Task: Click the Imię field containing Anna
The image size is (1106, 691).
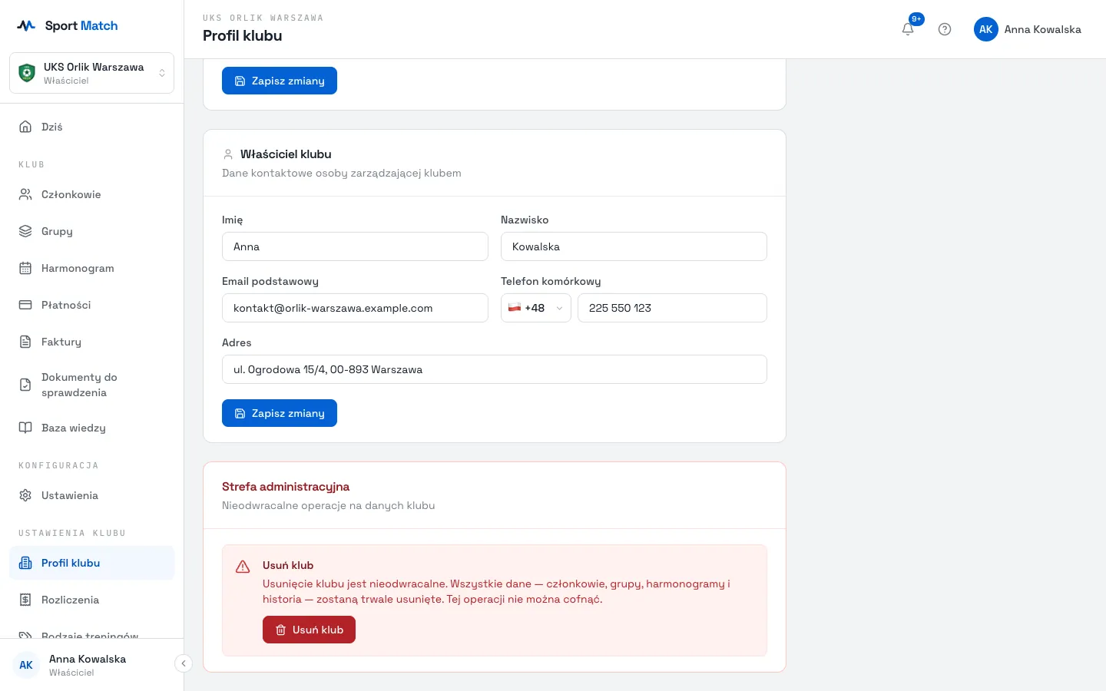Action: (x=355, y=246)
